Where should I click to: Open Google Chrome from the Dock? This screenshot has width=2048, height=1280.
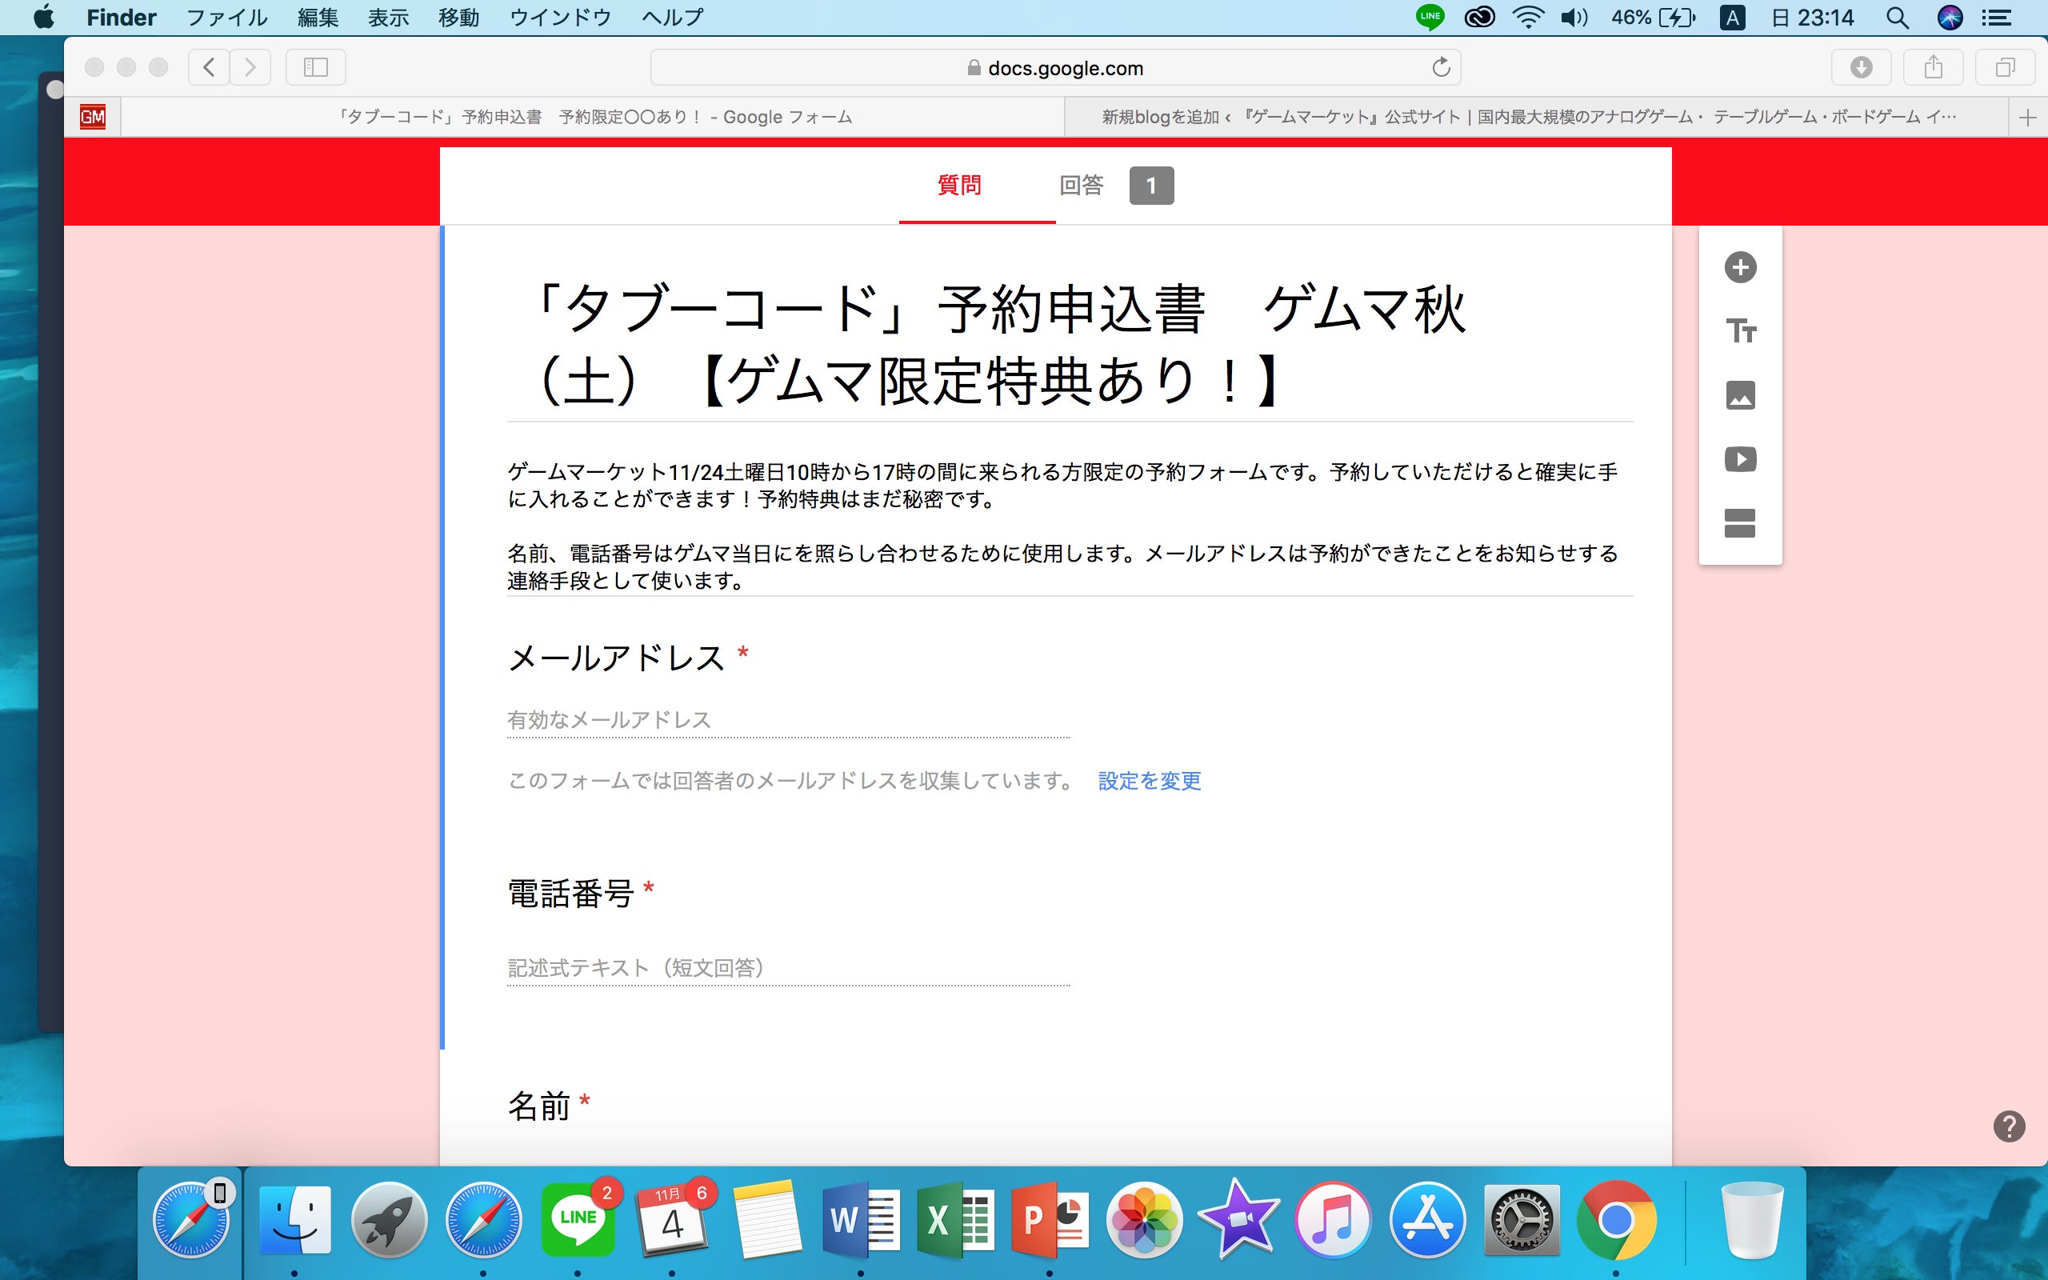tap(1615, 1220)
